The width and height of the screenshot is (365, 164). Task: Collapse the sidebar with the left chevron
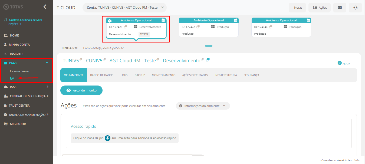(x=45, y=7)
